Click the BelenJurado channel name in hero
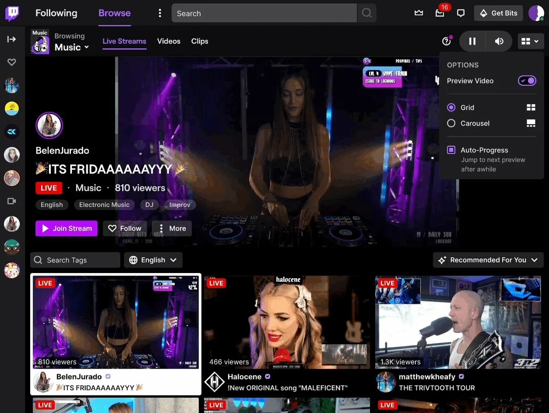 (62, 150)
